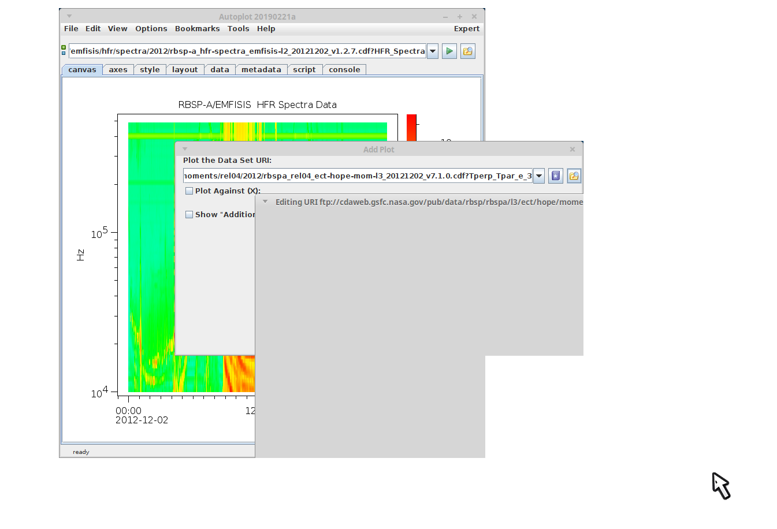Switch to the metadata tab

pos(261,70)
